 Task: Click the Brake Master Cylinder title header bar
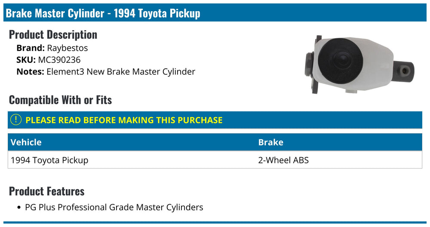coord(215,12)
